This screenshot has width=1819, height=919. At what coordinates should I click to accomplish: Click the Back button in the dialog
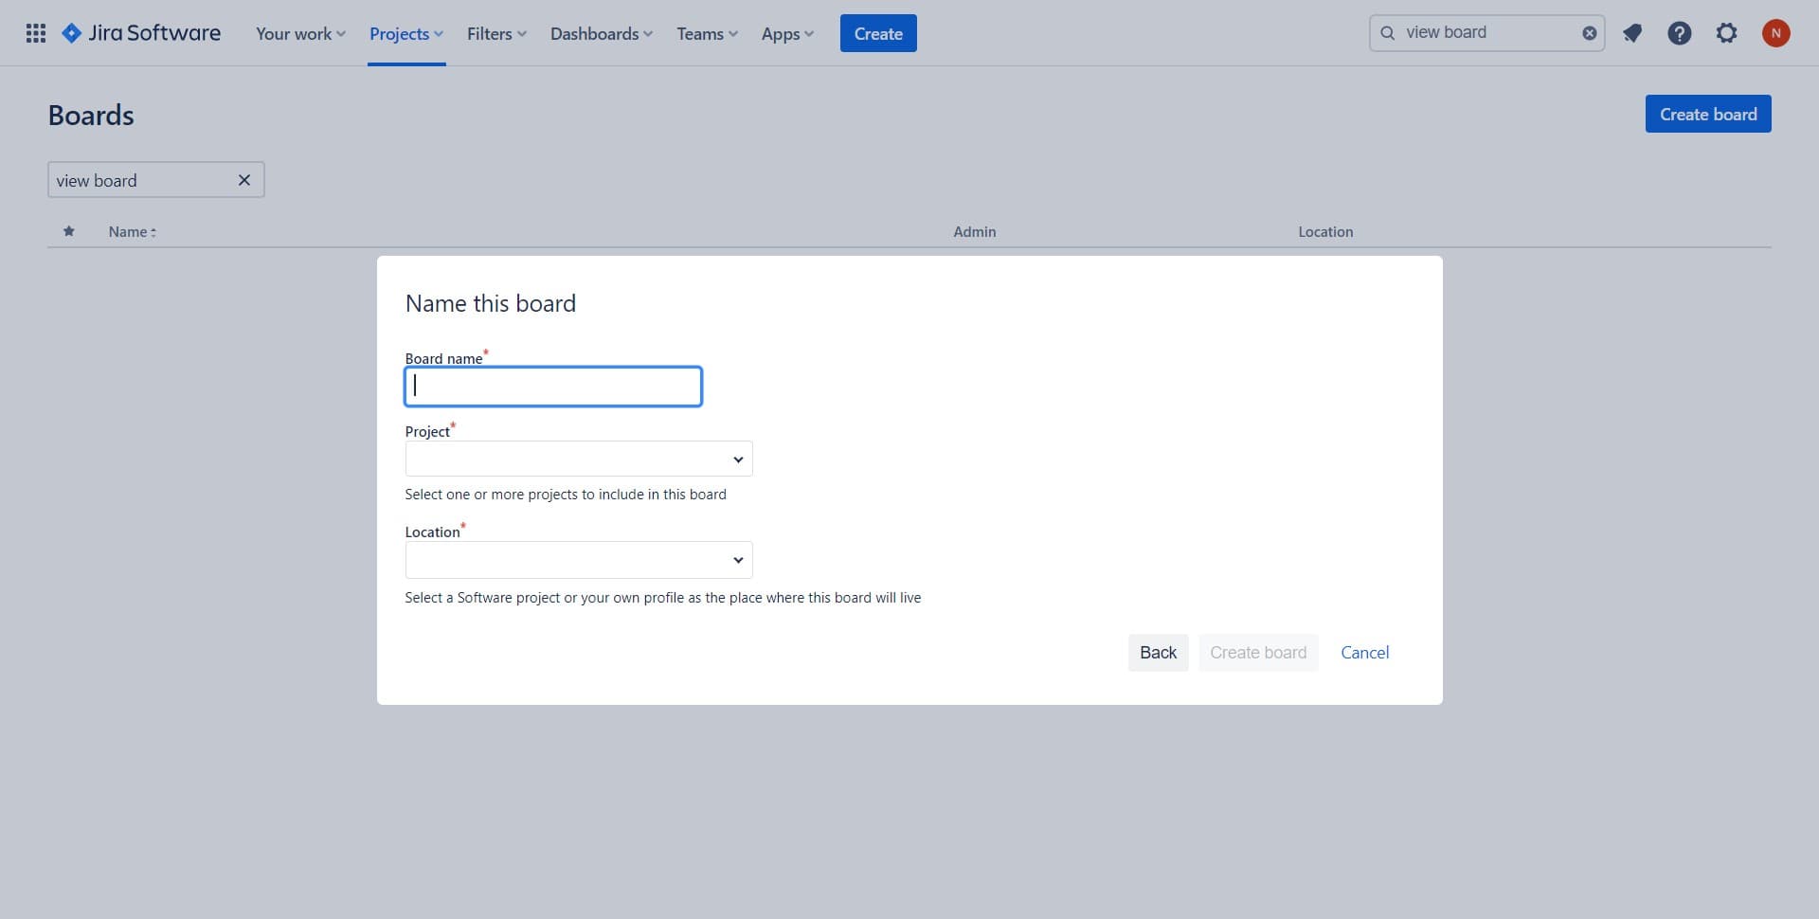tap(1158, 652)
